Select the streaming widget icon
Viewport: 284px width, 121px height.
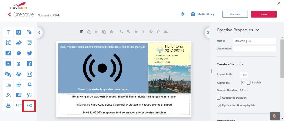(29, 105)
